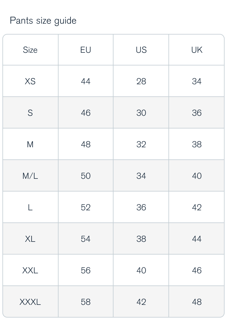Select the UK column header

click(197, 50)
